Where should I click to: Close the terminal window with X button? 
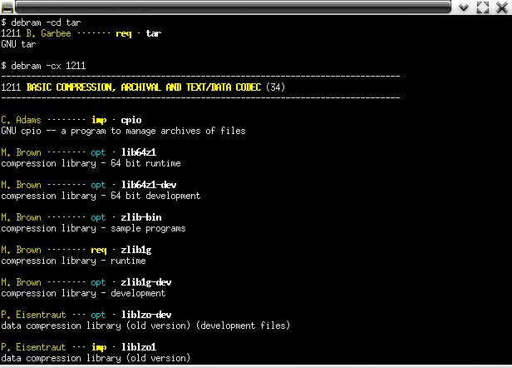point(502,7)
